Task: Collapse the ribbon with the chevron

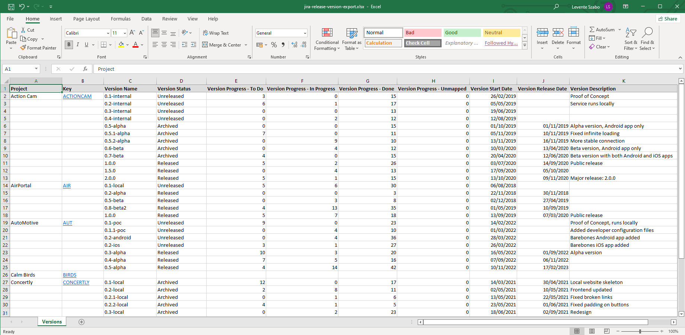Action: (x=680, y=57)
